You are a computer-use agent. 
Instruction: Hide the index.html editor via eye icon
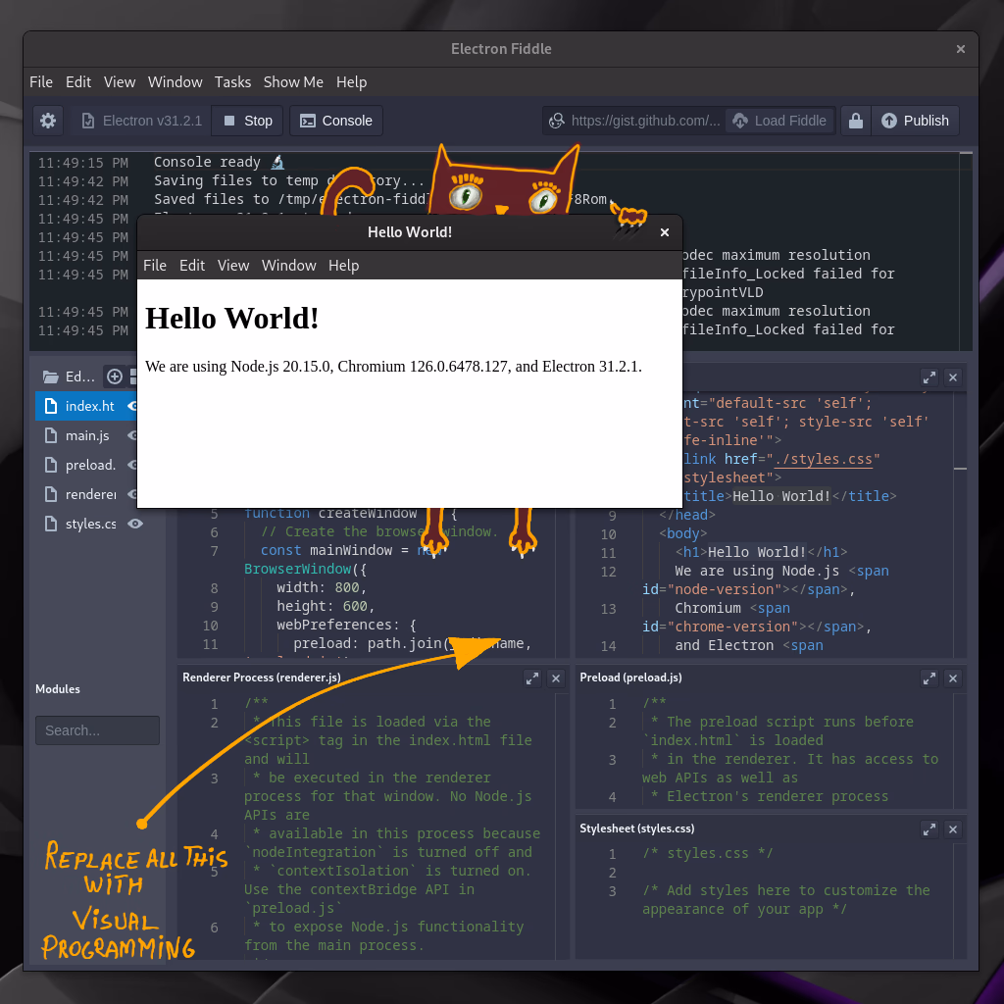[x=133, y=406]
